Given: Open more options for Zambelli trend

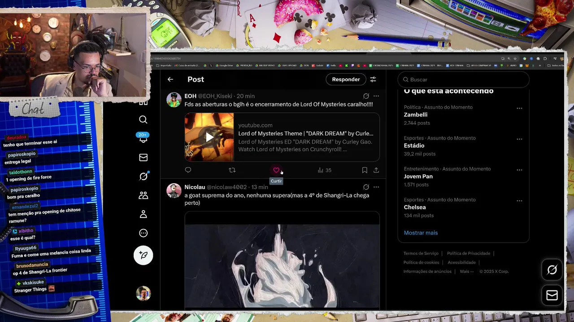Looking at the screenshot, I should pyautogui.click(x=519, y=108).
